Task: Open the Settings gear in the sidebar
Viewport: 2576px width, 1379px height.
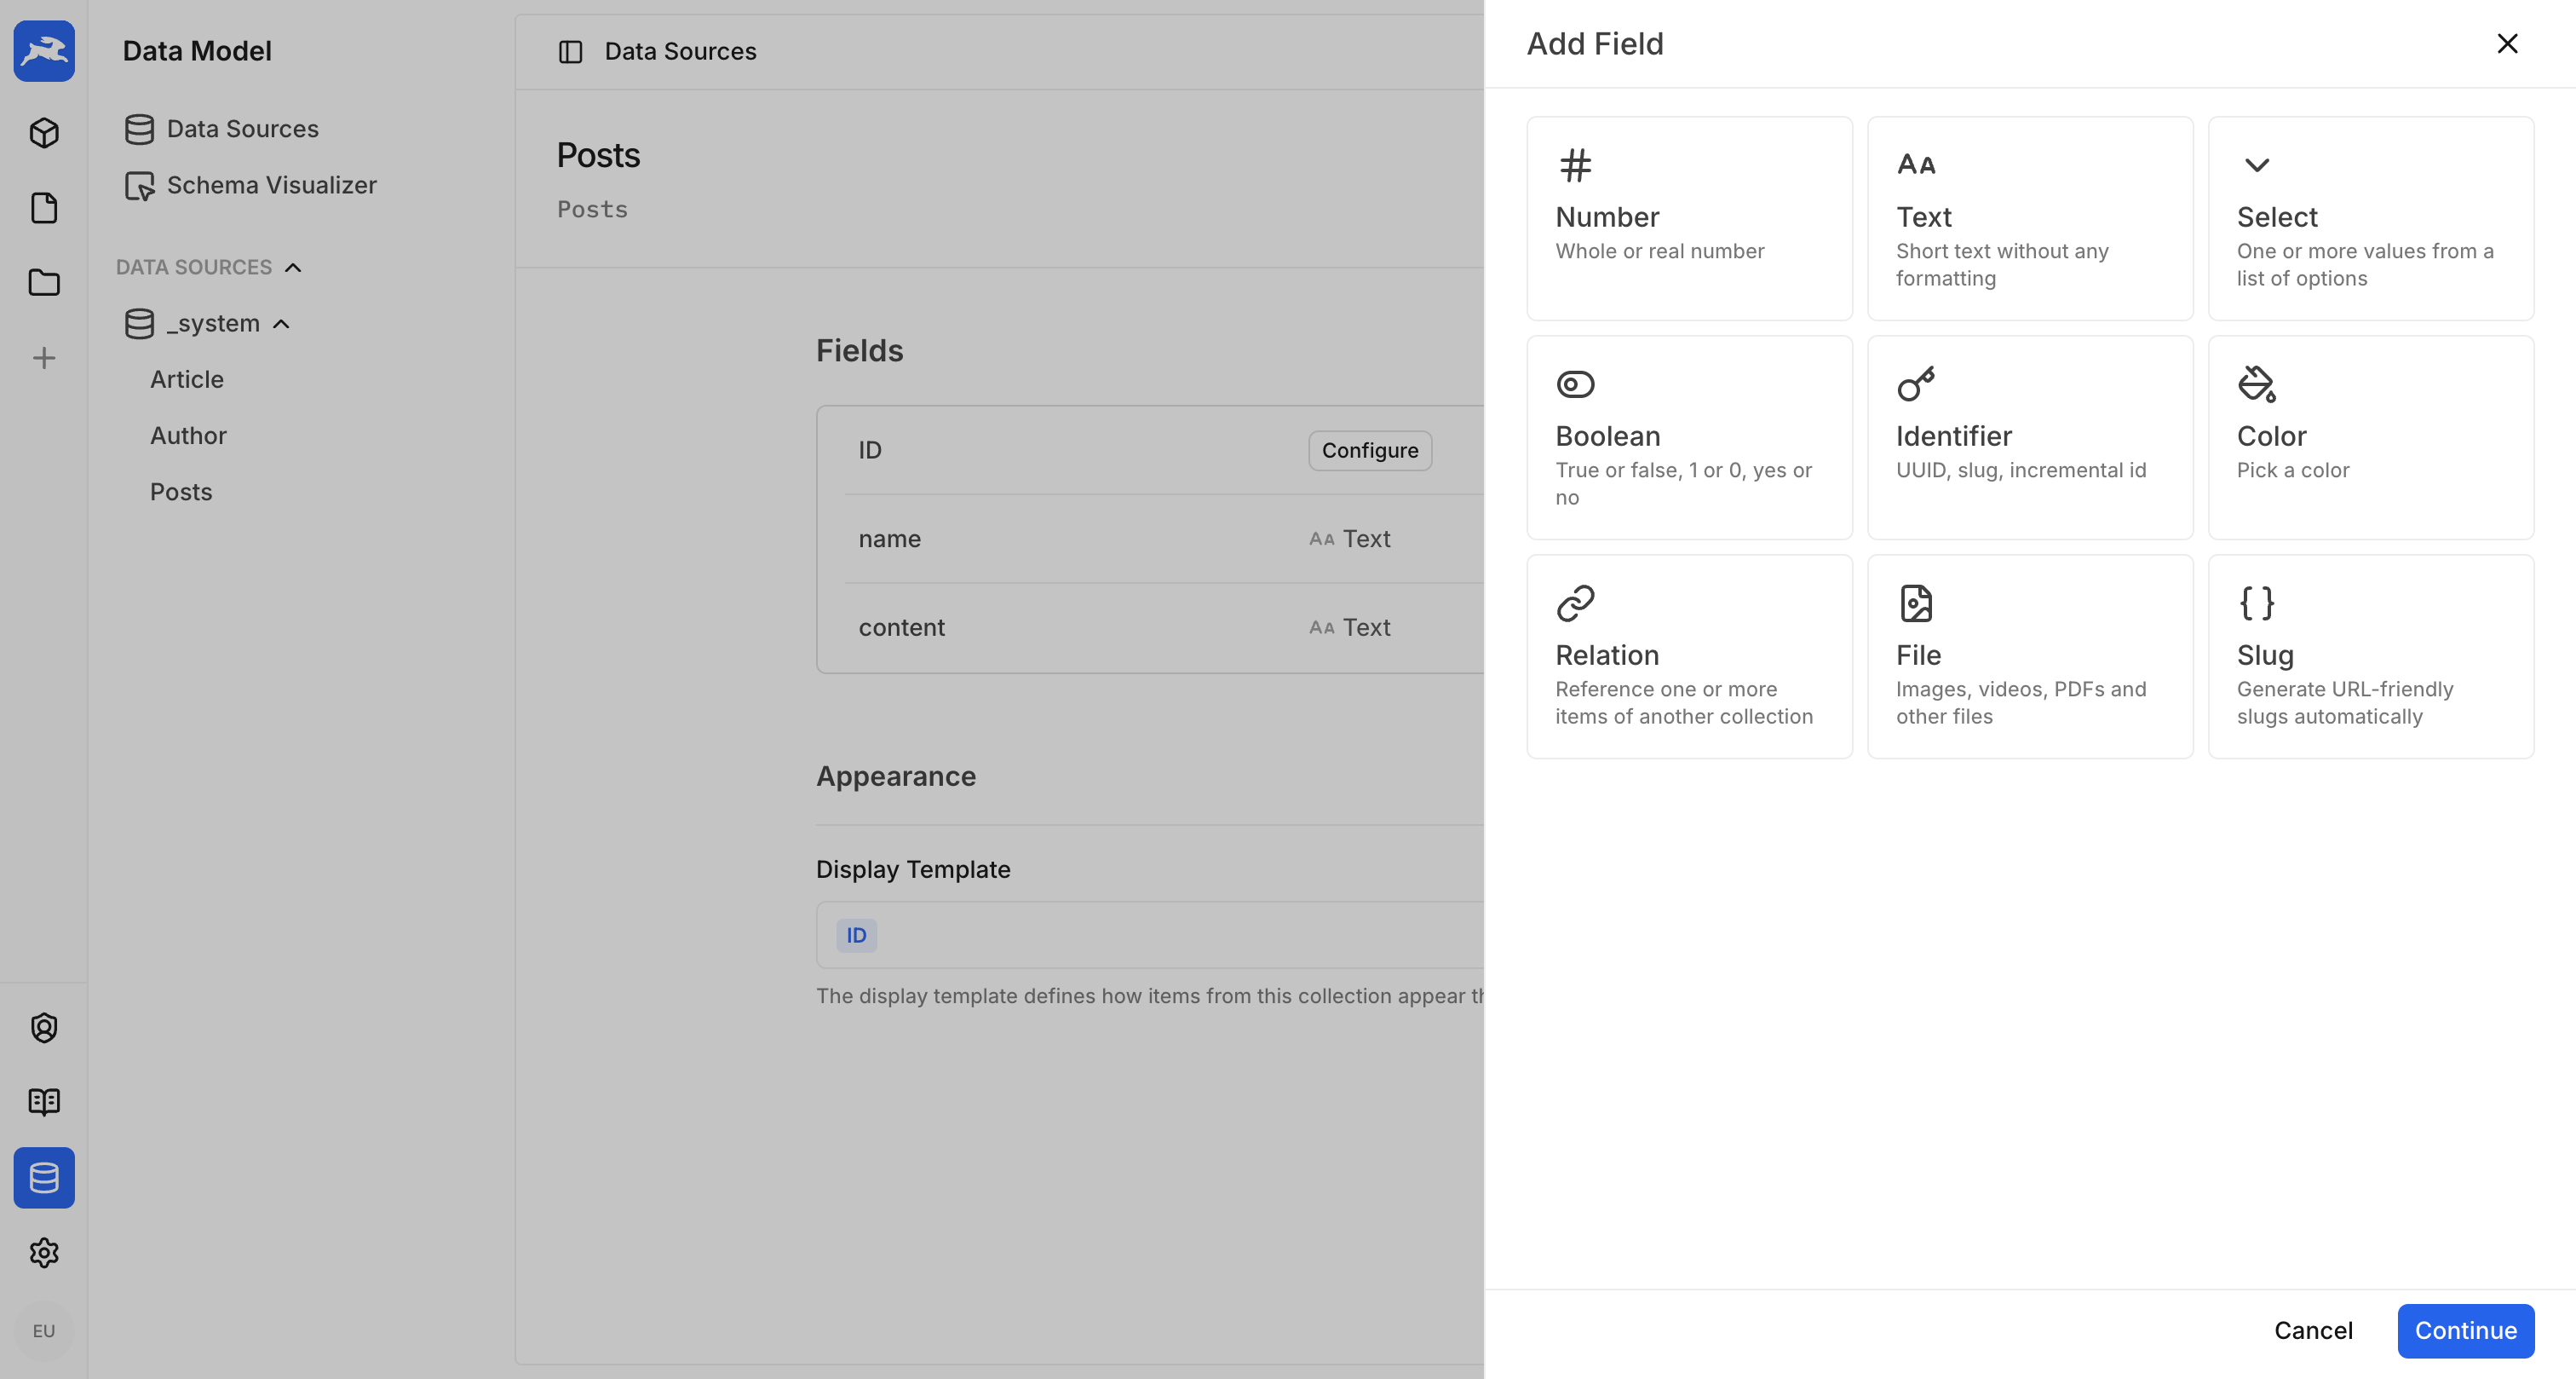Action: coord(44,1253)
